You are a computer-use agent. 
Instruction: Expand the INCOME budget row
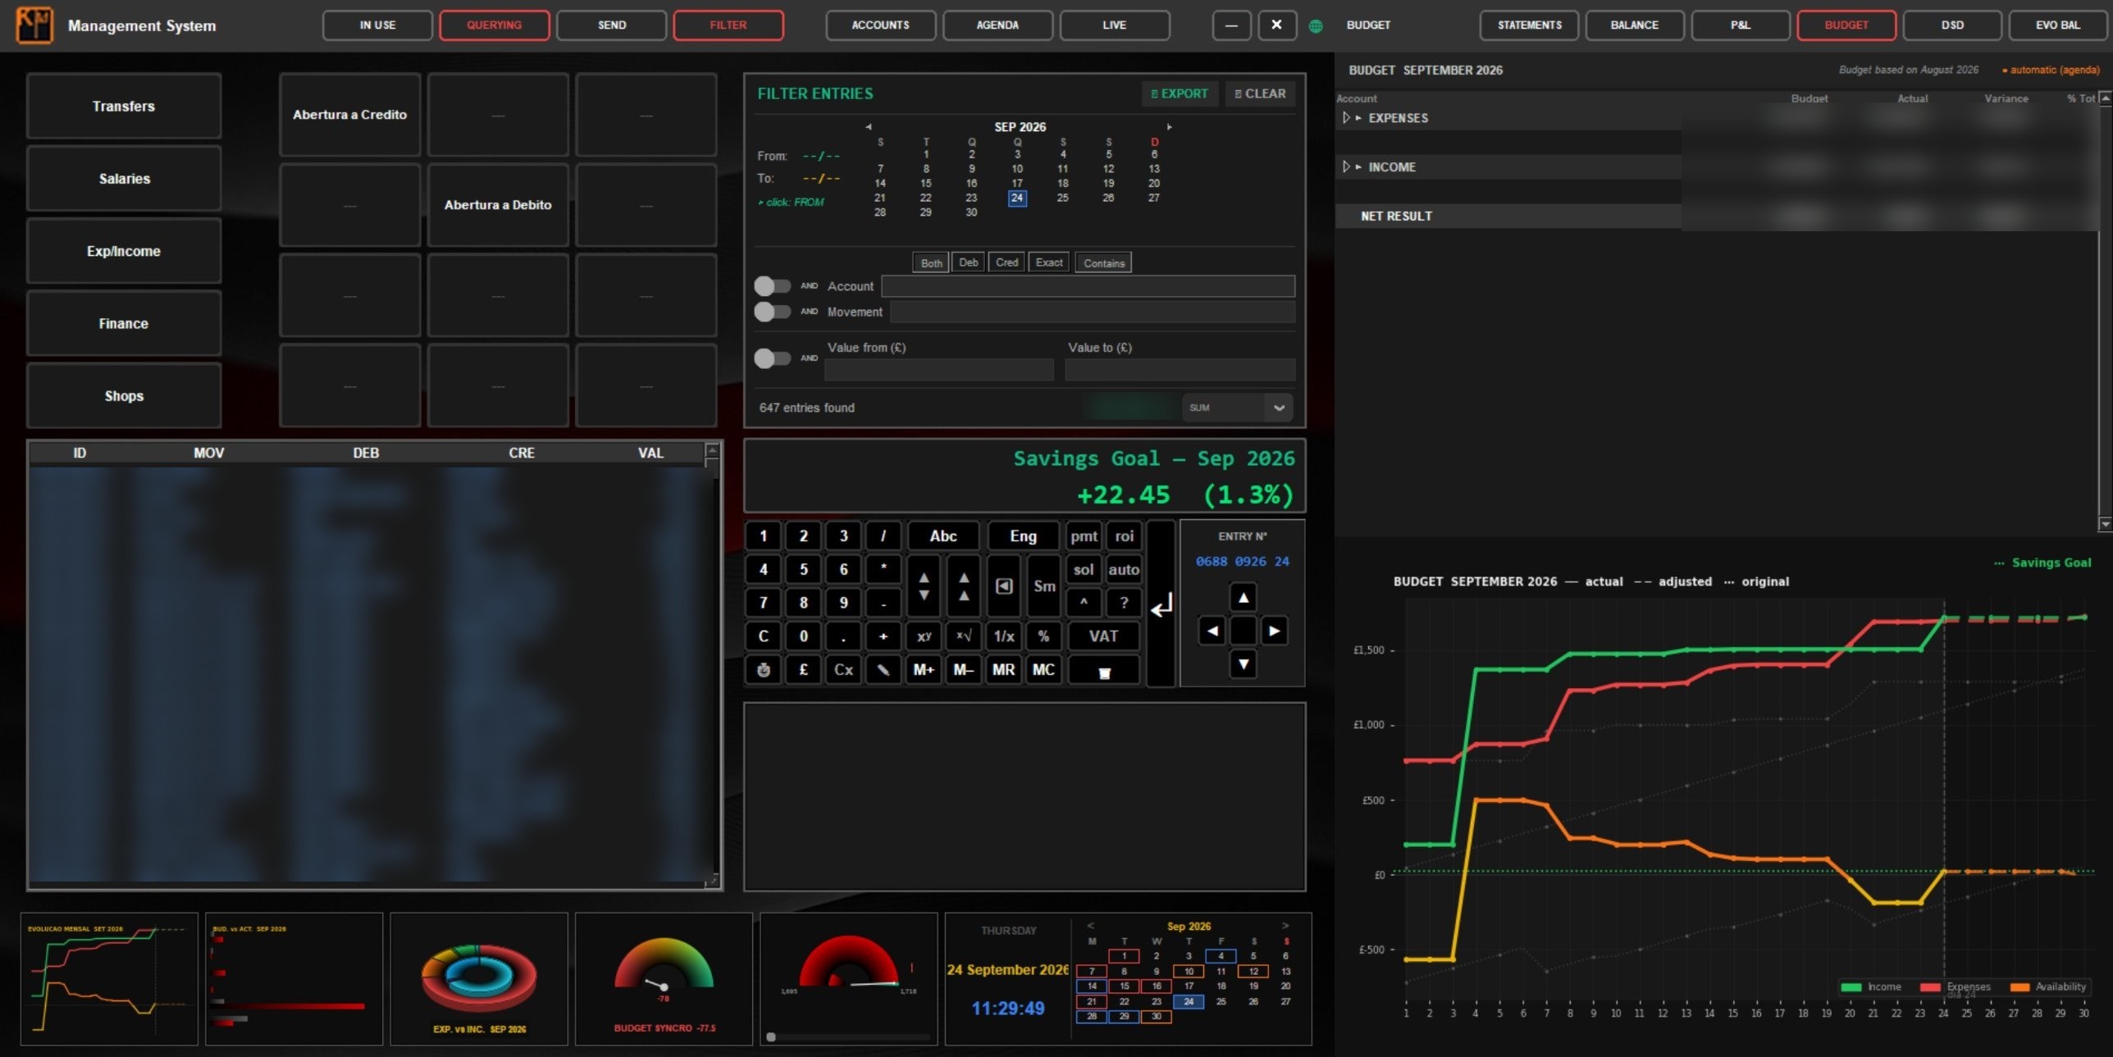pyautogui.click(x=1346, y=166)
